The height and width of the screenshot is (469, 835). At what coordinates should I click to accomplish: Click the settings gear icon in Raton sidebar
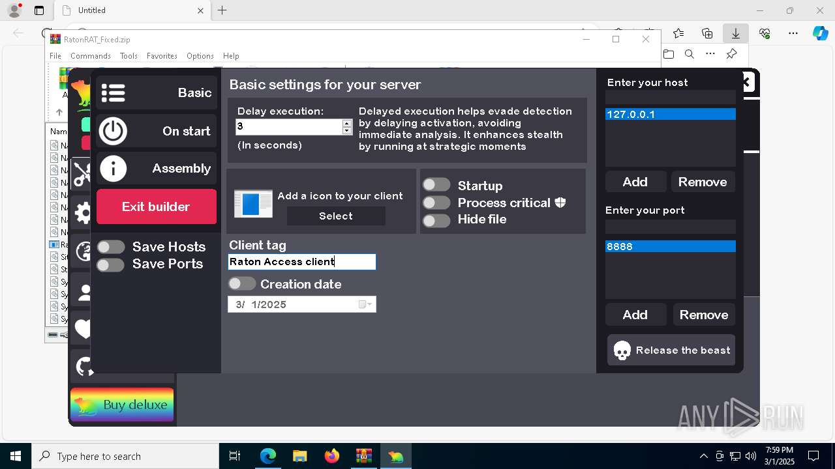(x=83, y=213)
